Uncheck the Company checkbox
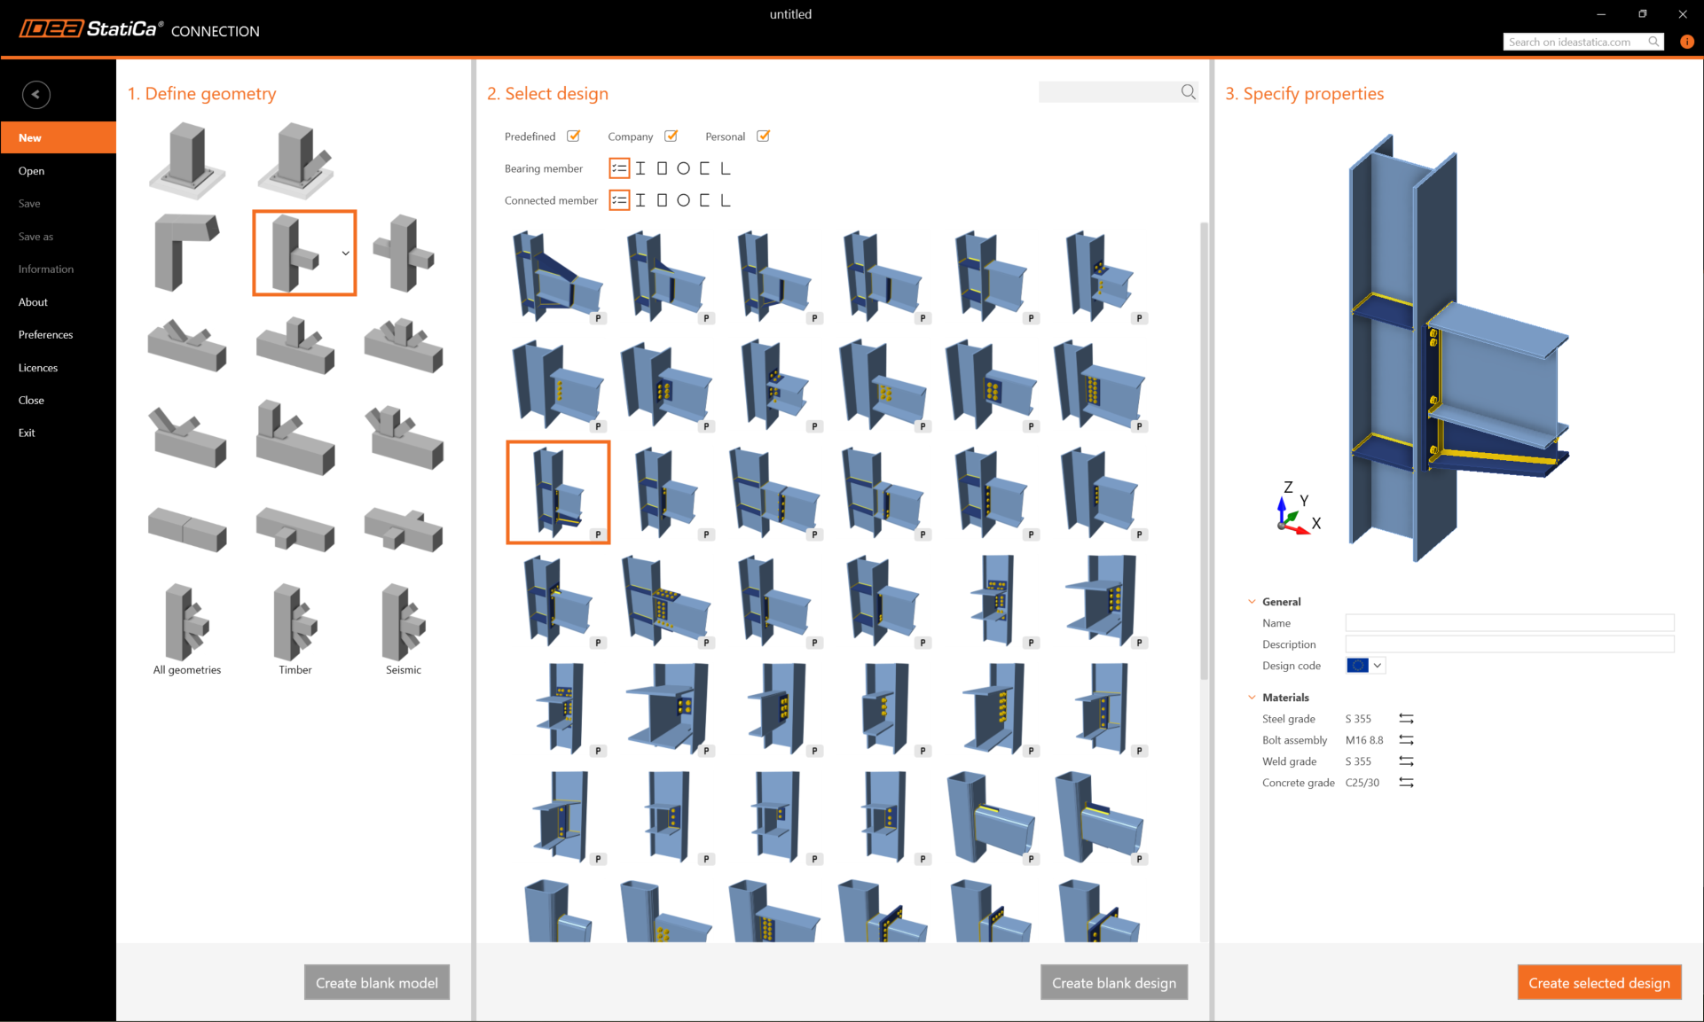 click(671, 137)
